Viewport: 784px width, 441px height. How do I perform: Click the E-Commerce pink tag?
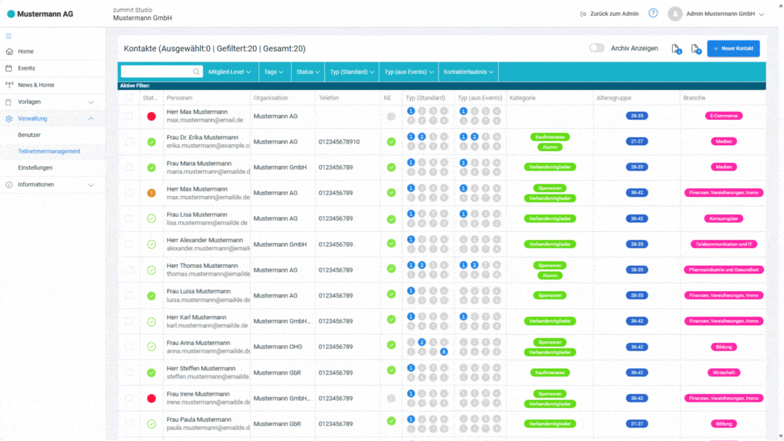tap(723, 116)
